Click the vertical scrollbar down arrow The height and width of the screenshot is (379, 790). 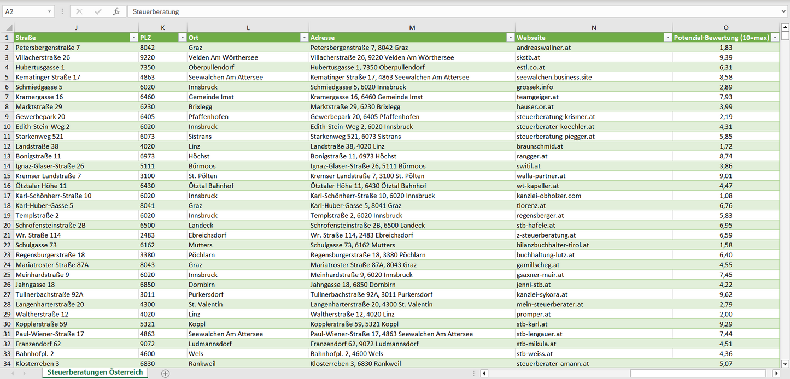pyautogui.click(x=785, y=364)
